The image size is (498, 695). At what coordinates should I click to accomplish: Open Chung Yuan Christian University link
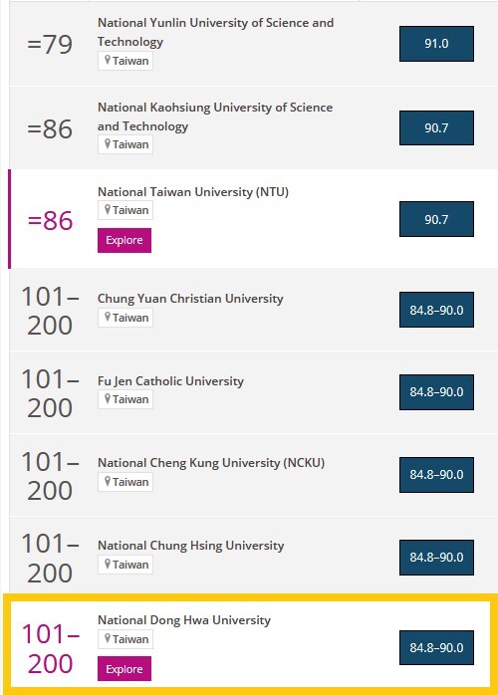click(x=190, y=299)
